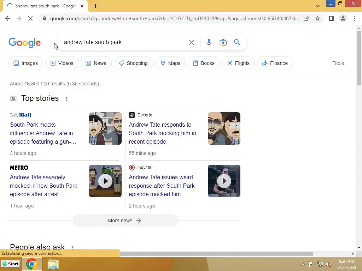
Task: Click the network tray icon
Action: coord(320,264)
